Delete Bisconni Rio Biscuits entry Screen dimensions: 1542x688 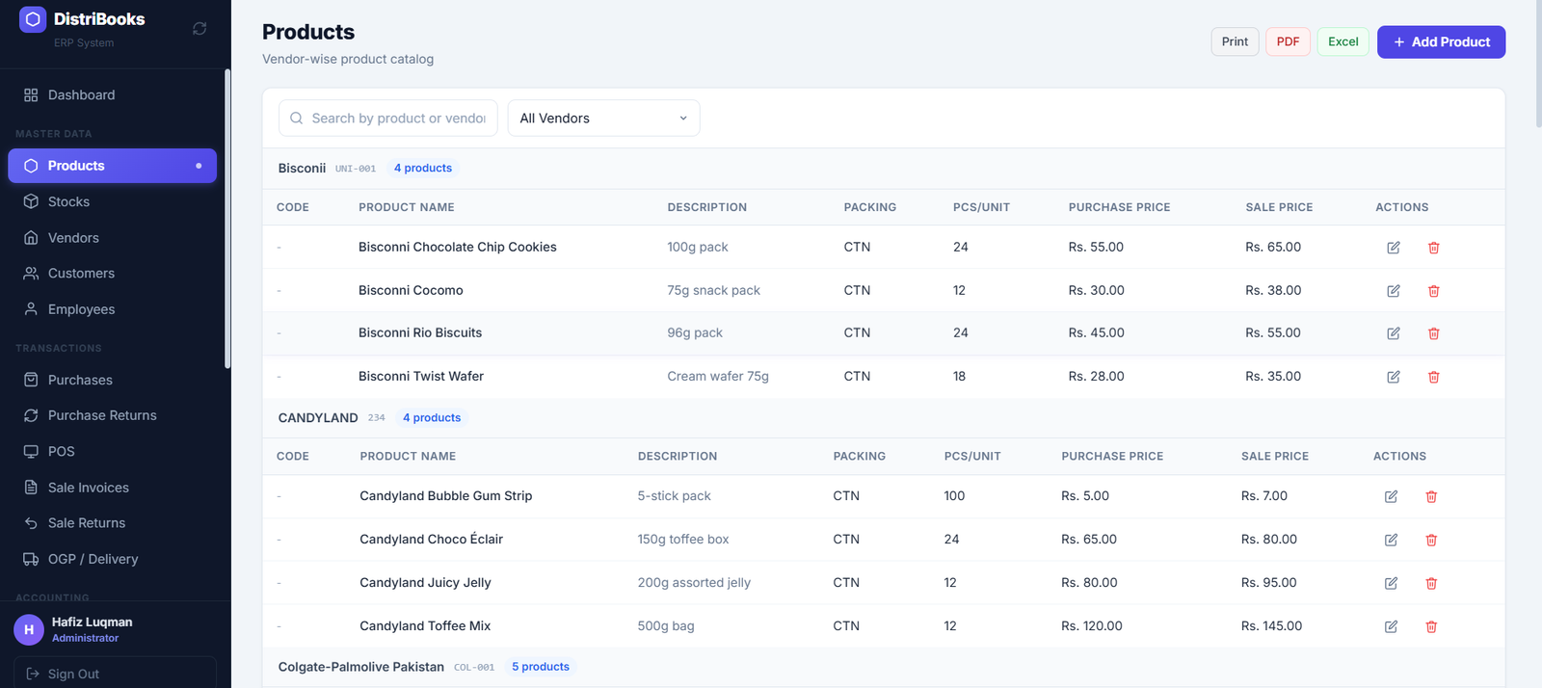click(1433, 333)
